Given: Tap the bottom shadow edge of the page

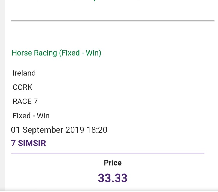Looking at the screenshot, I should [109, 190].
